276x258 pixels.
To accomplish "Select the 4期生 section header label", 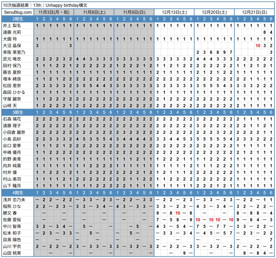I will click(18, 193).
